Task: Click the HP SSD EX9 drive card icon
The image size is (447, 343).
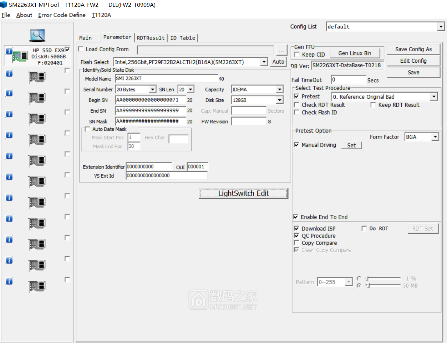Action: click(x=20, y=56)
